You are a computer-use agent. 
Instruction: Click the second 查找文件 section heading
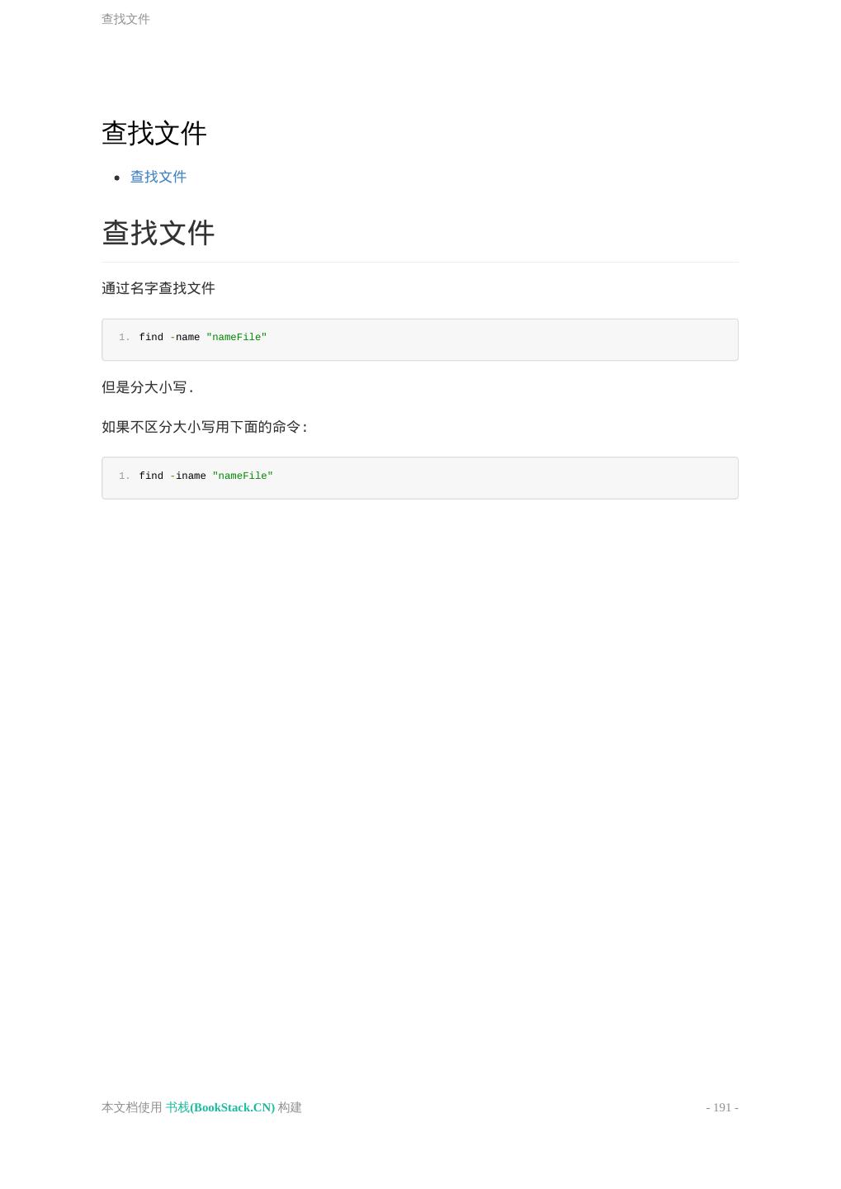(x=158, y=233)
